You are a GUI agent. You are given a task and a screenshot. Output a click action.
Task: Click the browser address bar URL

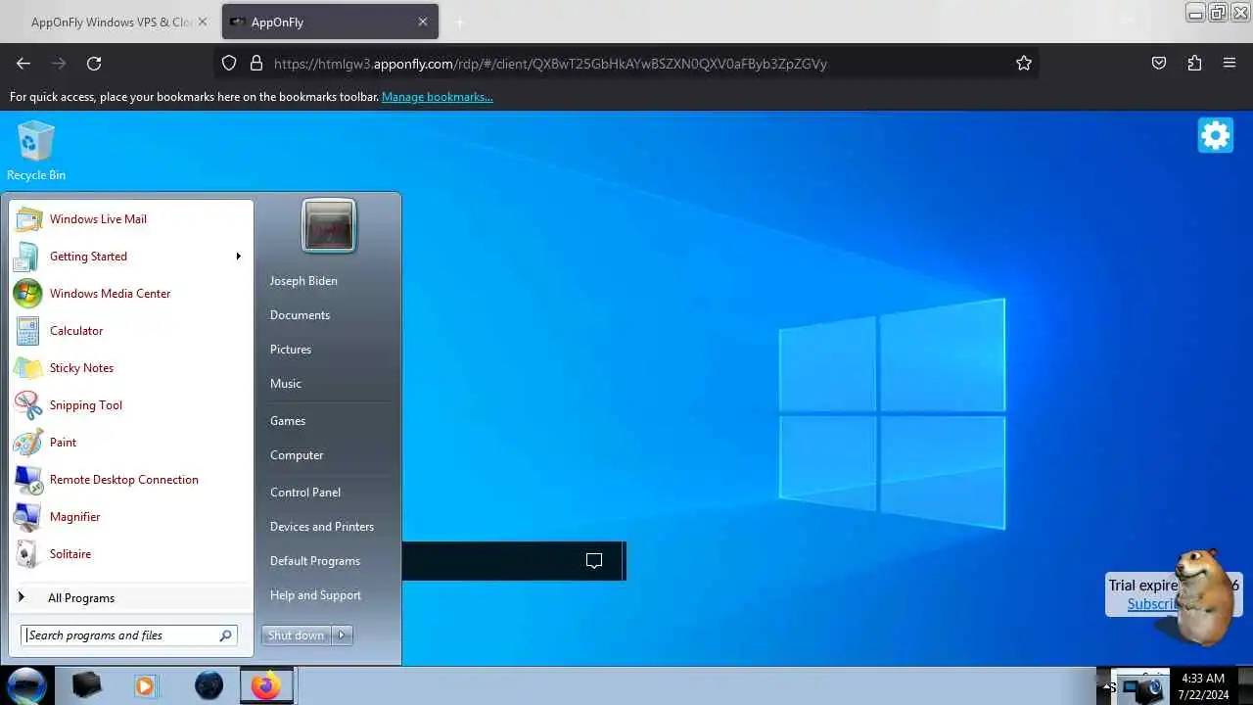(550, 64)
